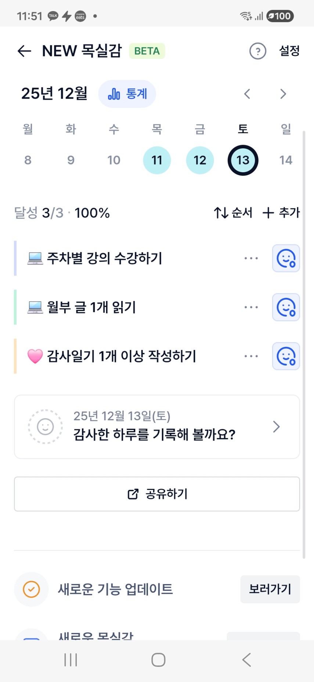314x682 pixels.
Task: Tap 보러가기 for 새로운 기능 업데이트
Action: coord(270,589)
